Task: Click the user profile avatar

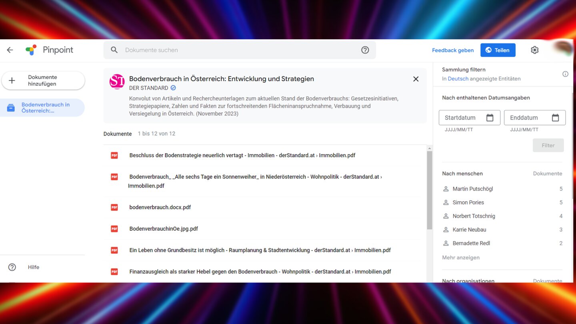Action: click(x=563, y=49)
